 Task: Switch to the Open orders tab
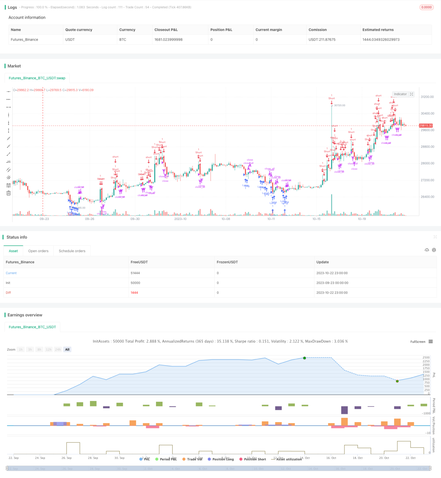coord(38,251)
